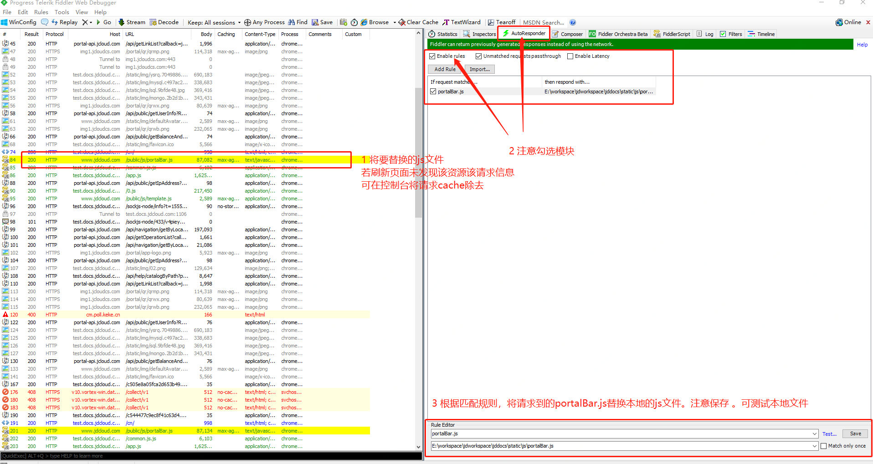Switch to the Composer tab
The image size is (873, 464).
click(x=567, y=33)
